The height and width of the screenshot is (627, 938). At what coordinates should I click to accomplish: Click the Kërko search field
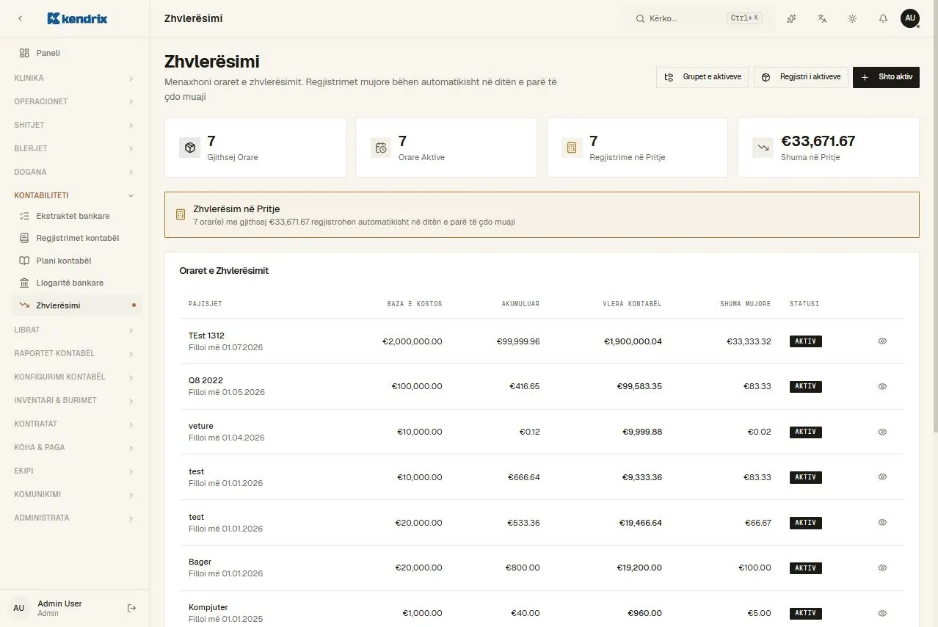(699, 18)
